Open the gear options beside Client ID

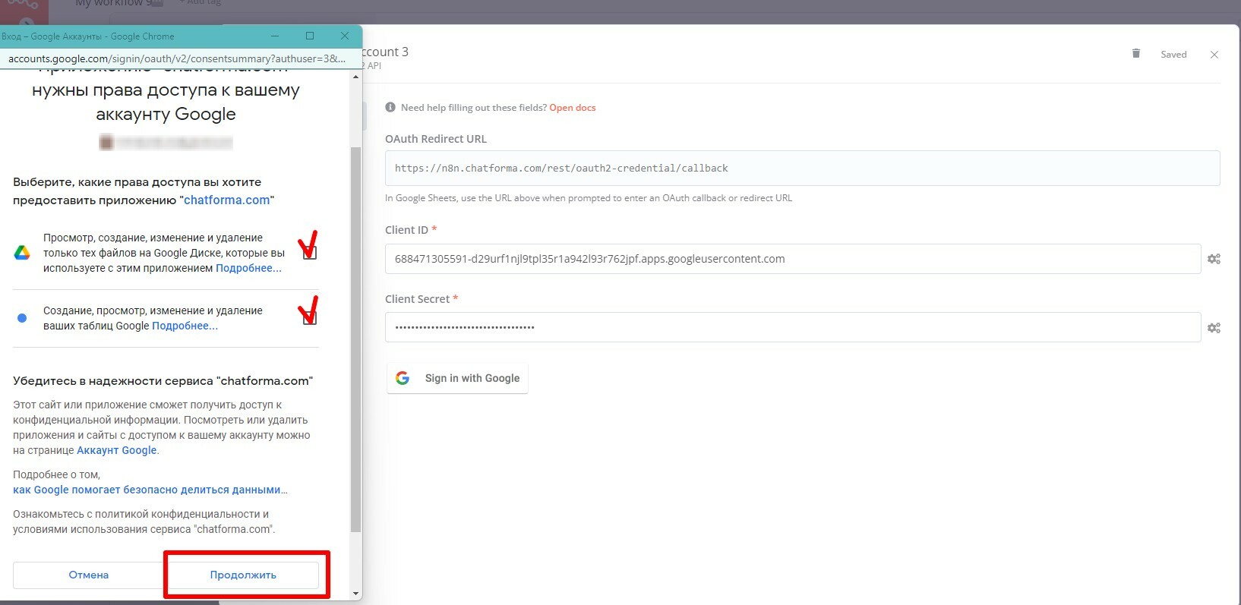1214,259
